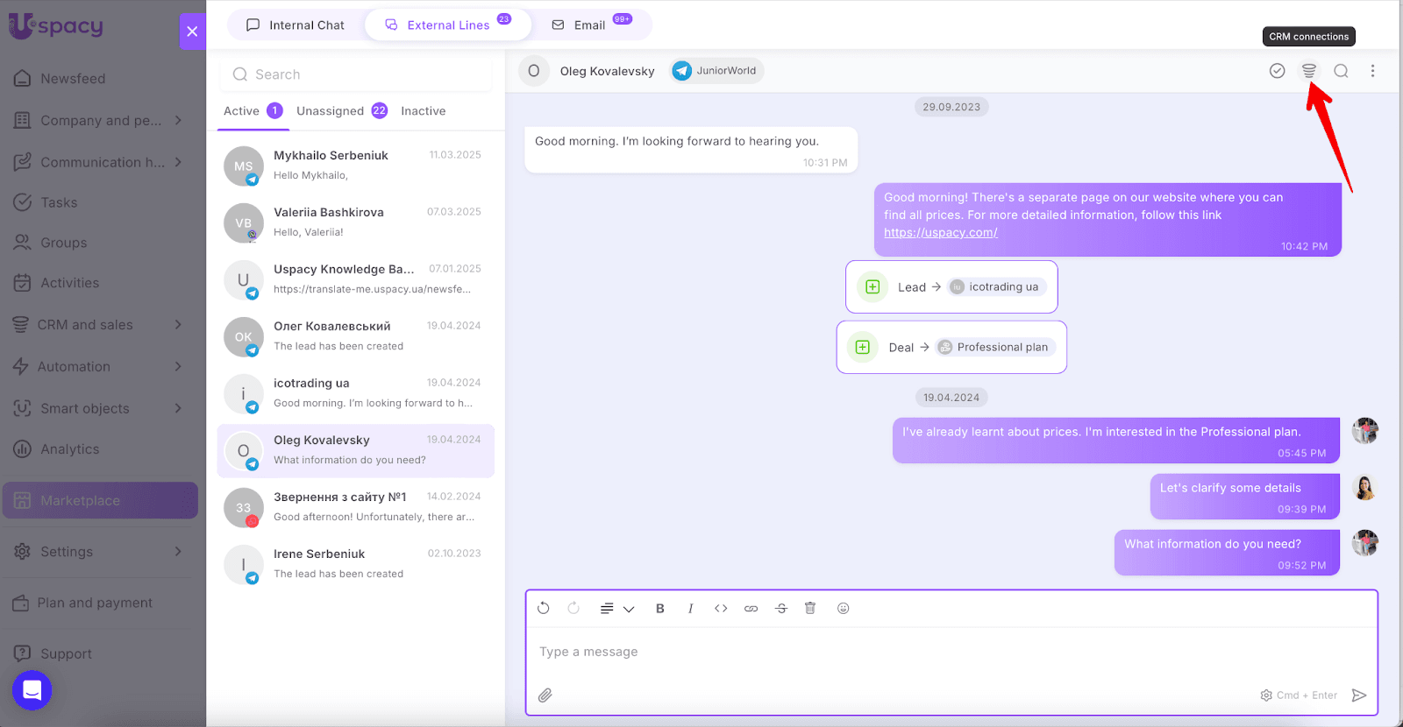Click avatar beside "Let's clarify some details"
The width and height of the screenshot is (1403, 727).
[1364, 487]
